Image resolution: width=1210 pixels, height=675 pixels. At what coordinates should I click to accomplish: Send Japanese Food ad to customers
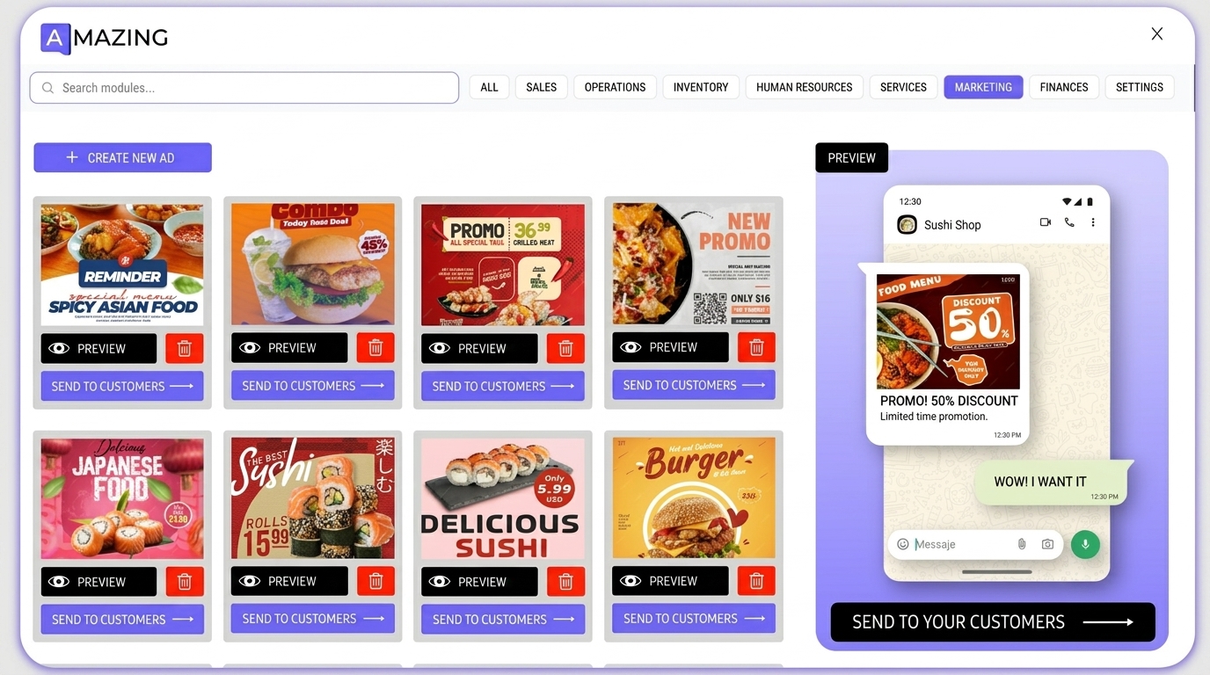coord(122,620)
